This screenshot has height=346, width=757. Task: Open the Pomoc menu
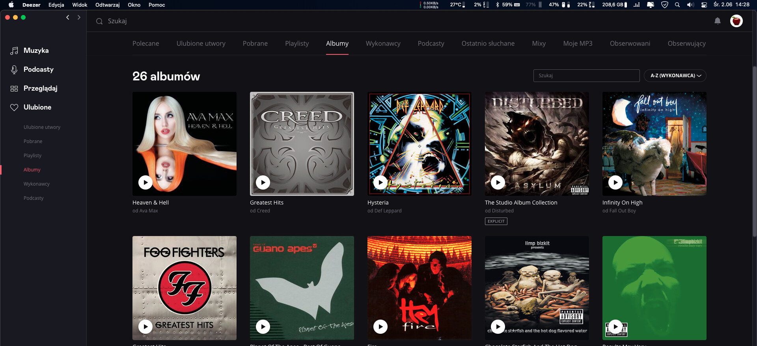157,5
